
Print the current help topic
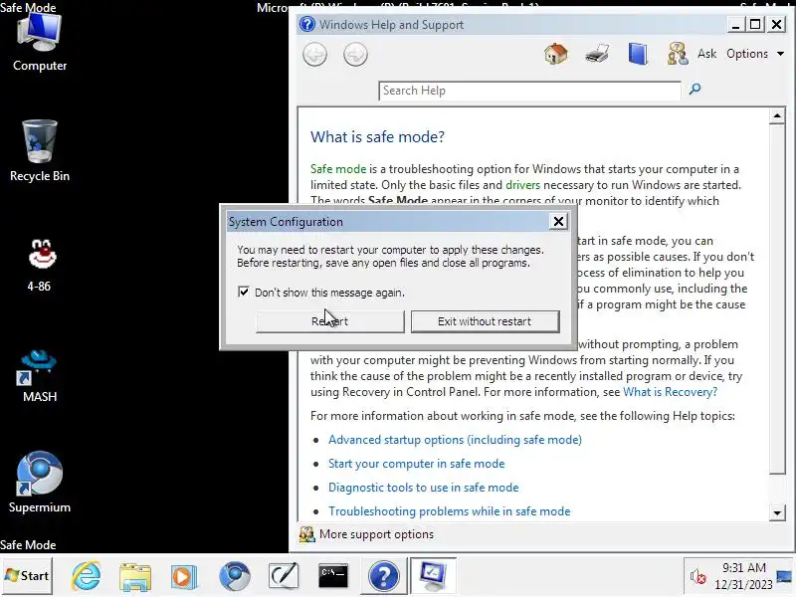point(596,54)
